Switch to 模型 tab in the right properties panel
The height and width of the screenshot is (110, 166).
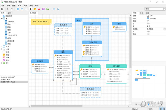[x=148, y=13]
